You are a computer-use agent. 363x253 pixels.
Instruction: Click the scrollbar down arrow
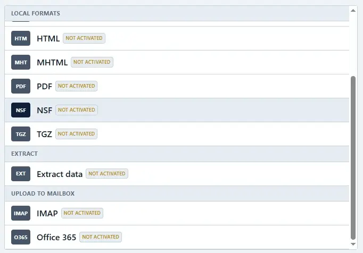pyautogui.click(x=353, y=244)
